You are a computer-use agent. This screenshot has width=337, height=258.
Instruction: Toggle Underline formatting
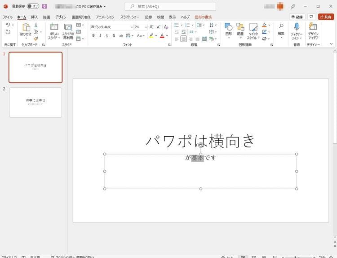pyautogui.click(x=107, y=35)
